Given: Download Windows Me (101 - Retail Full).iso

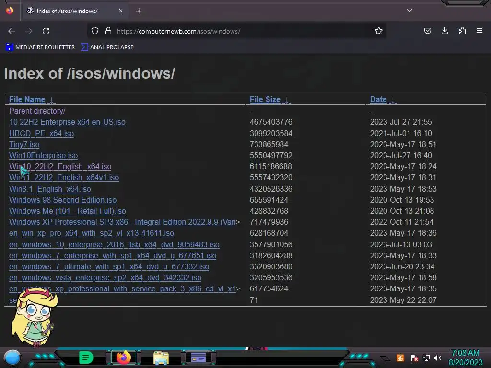Looking at the screenshot, I should (67, 211).
